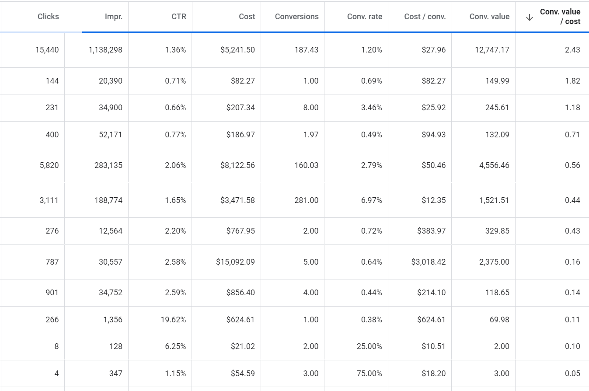The image size is (589, 391).
Task: Click the Cost / conv. column header
Action: [425, 17]
